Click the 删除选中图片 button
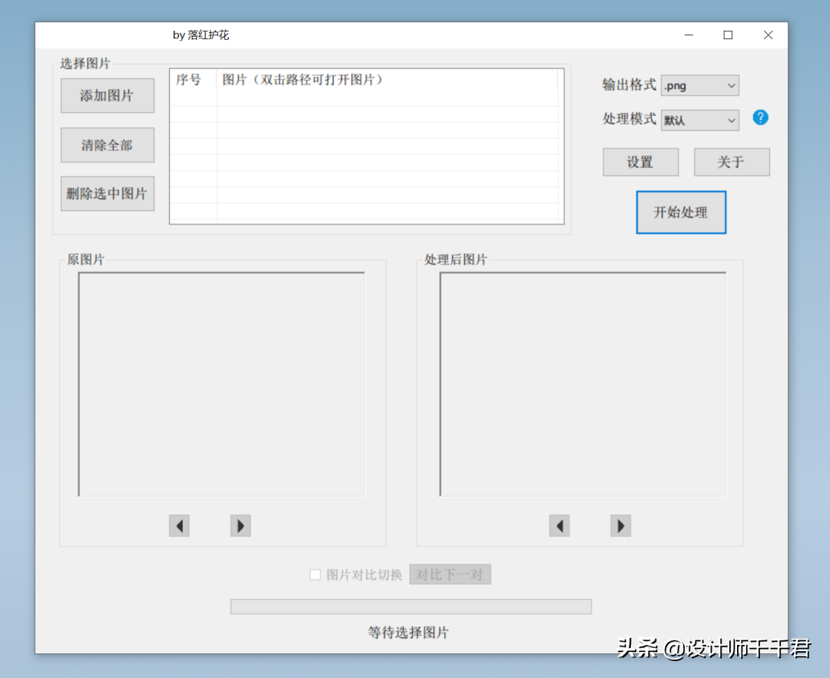The image size is (830, 678). pos(107,194)
